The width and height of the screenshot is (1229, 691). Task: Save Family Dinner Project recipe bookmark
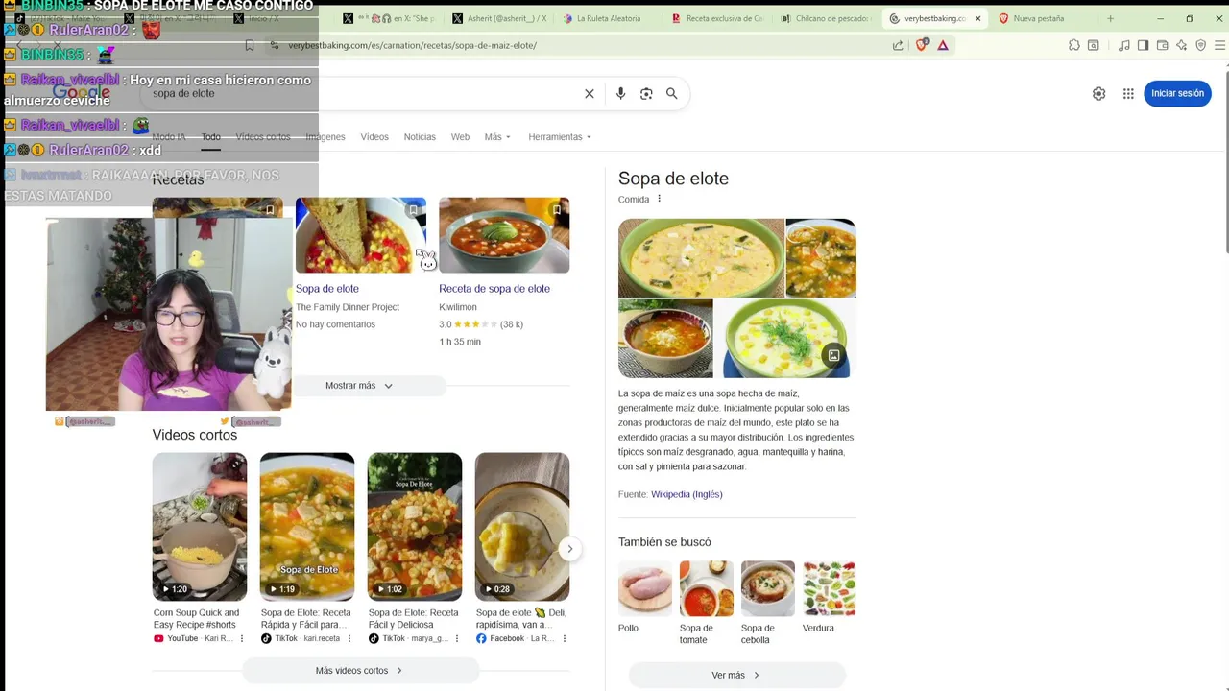(413, 209)
